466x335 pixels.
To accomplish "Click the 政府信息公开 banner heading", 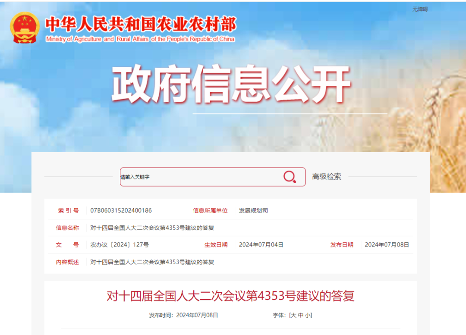I will (231, 84).
